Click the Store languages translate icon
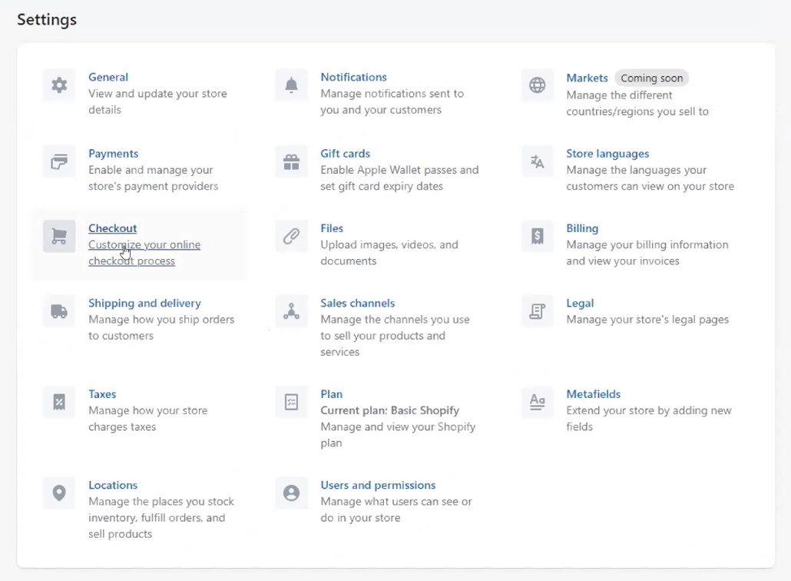Screen dimensions: 791x581 pyautogui.click(x=538, y=161)
